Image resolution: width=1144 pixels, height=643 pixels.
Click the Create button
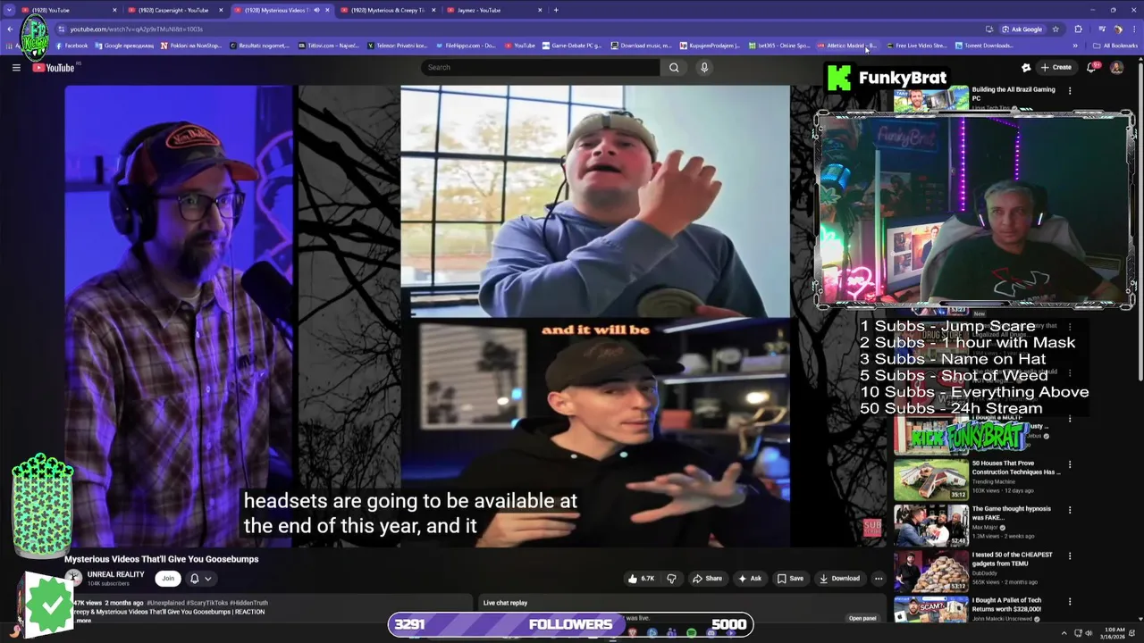1056,67
